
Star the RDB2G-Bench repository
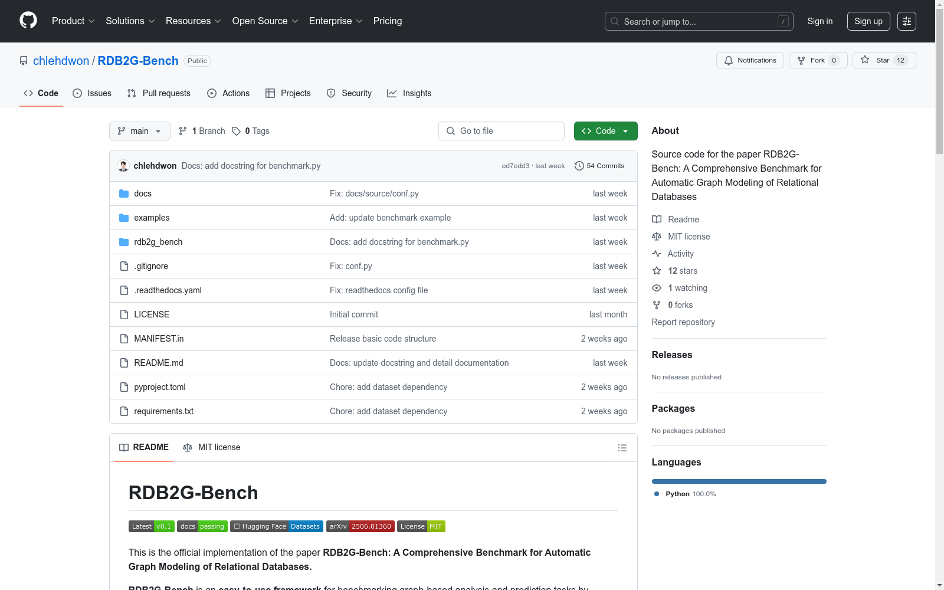click(884, 60)
